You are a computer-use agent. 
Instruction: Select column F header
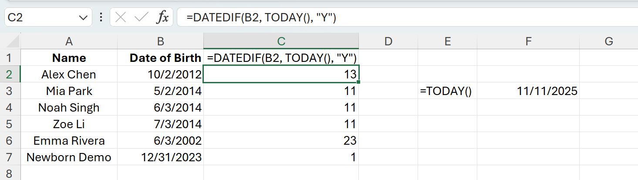528,41
